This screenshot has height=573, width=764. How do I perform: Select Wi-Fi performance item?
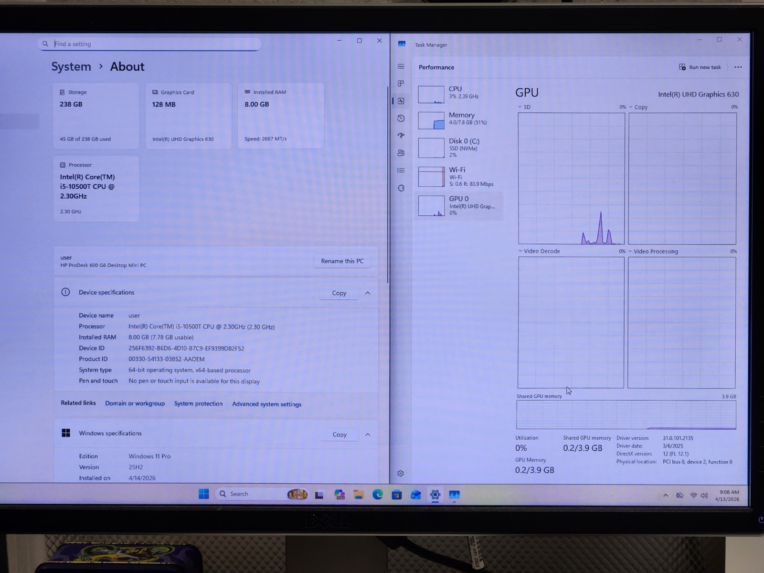point(459,176)
